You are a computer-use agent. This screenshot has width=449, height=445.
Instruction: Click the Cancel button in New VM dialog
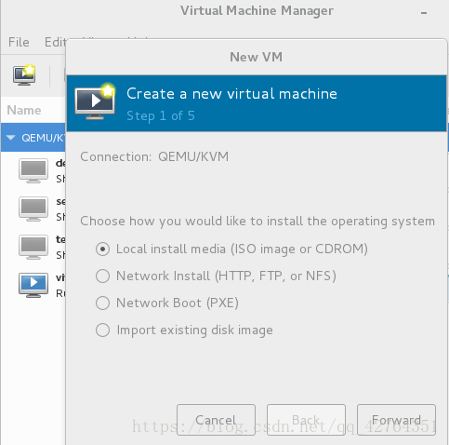216,420
